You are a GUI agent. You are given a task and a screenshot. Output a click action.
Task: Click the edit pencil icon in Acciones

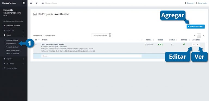[x=194, y=45]
